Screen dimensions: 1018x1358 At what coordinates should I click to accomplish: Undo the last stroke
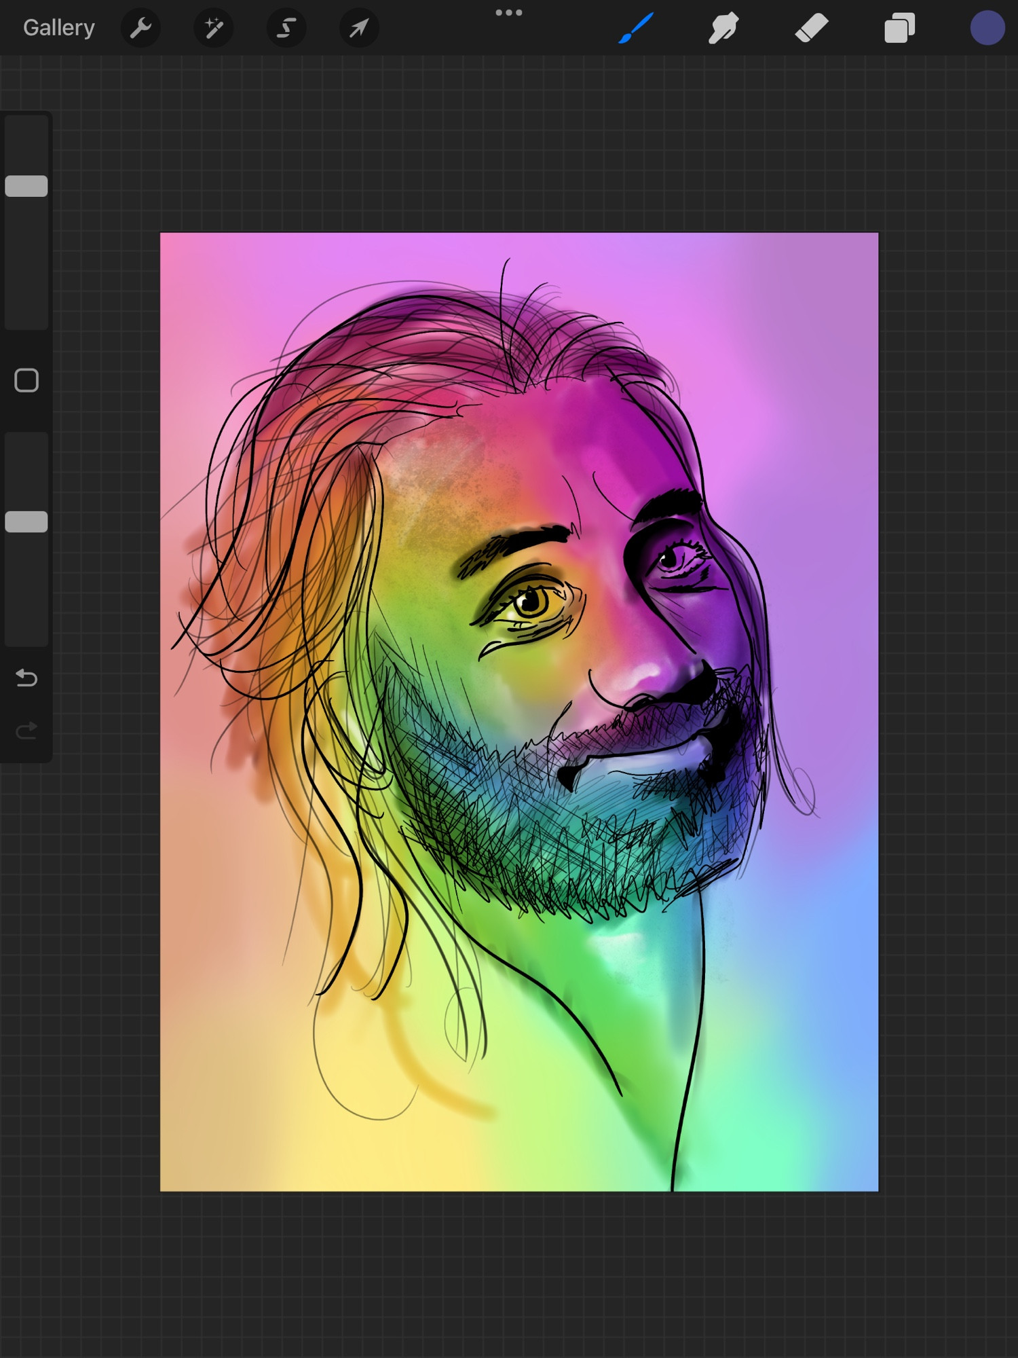[26, 678]
